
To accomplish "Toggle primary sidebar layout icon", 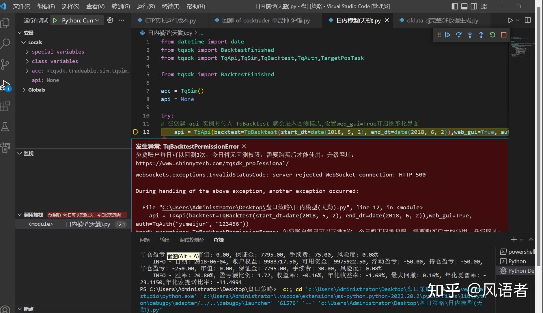I will tap(455, 6).
